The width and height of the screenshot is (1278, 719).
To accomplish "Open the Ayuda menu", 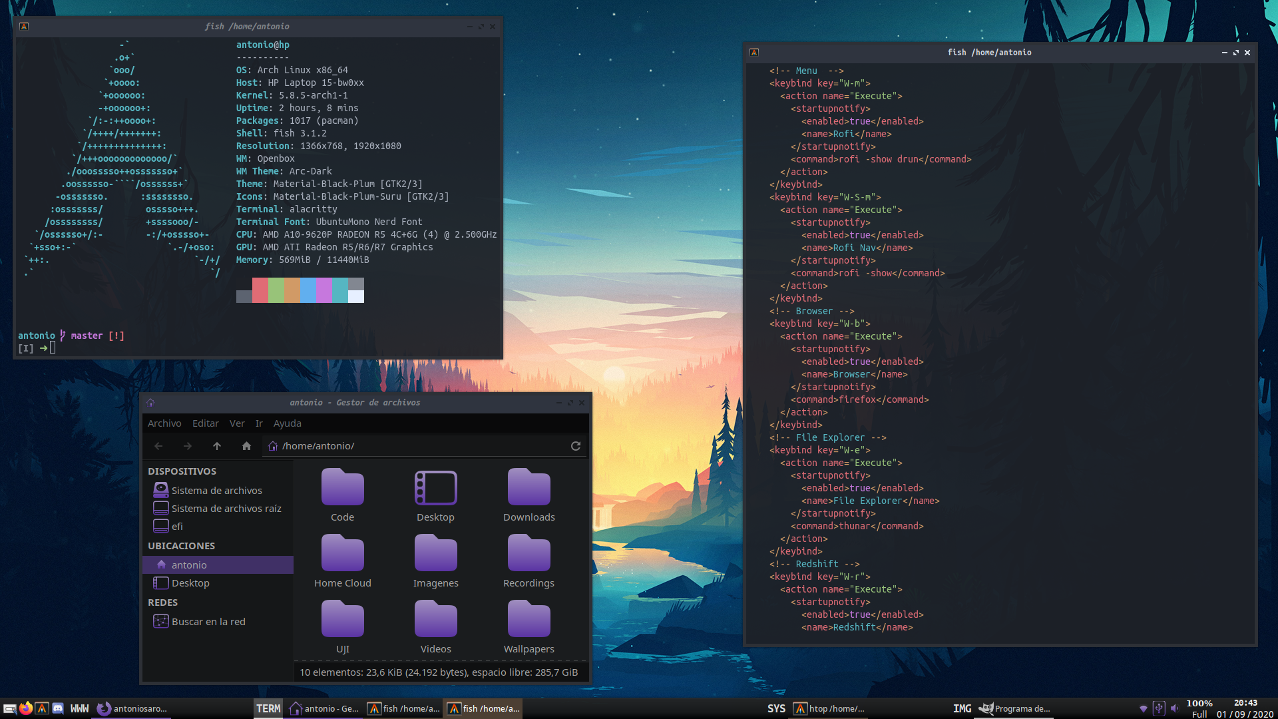I will tap(288, 423).
